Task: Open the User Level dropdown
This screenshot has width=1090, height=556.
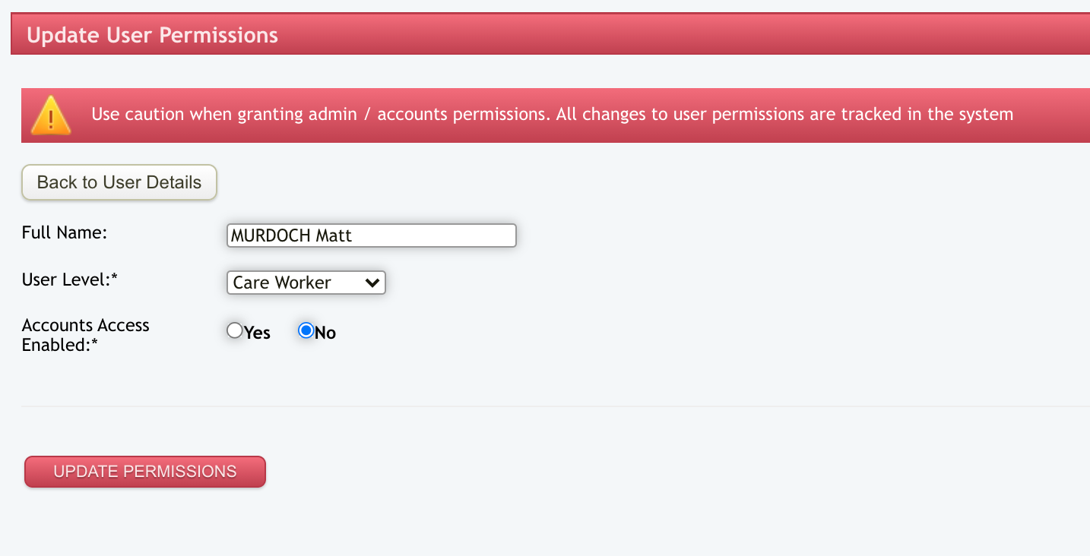Action: 306,283
